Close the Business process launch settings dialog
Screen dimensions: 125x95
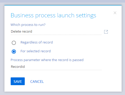115,13
